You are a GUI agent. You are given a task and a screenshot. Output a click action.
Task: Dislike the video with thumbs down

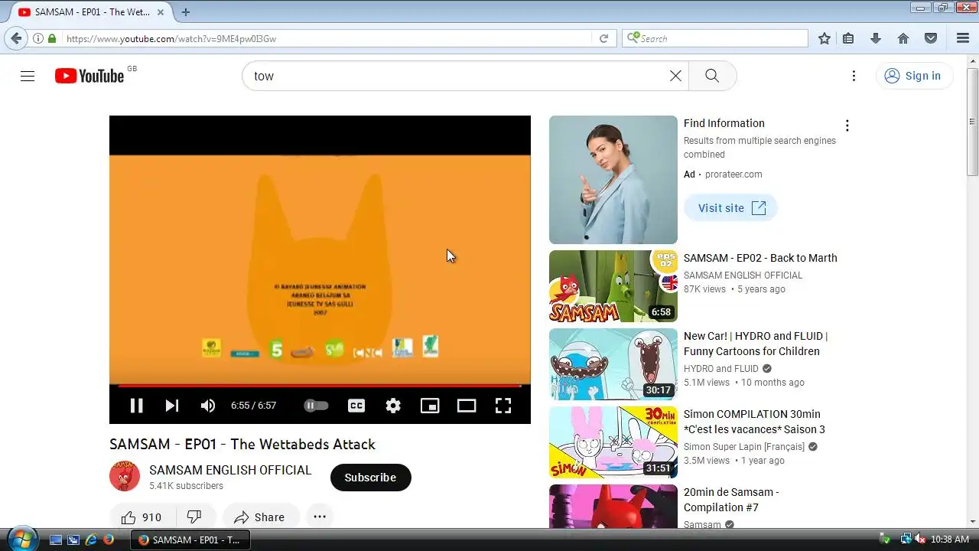pyautogui.click(x=195, y=517)
